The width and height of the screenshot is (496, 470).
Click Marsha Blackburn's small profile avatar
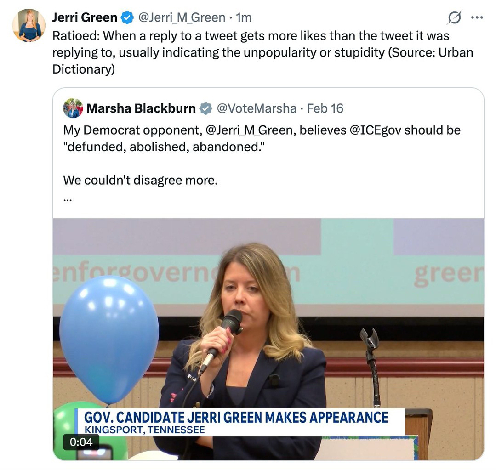(x=73, y=108)
